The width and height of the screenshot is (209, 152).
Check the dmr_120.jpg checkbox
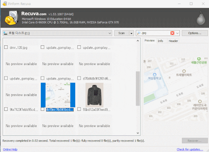pyautogui.click(x=6, y=47)
